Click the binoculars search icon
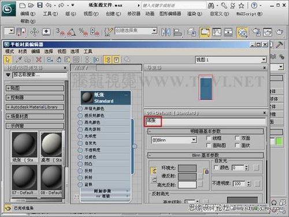Image resolution: width=289 pixels, height=217 pixels. tap(211, 6)
